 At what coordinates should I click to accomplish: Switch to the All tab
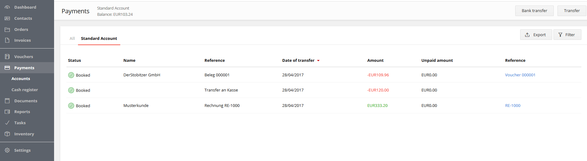pos(72,38)
